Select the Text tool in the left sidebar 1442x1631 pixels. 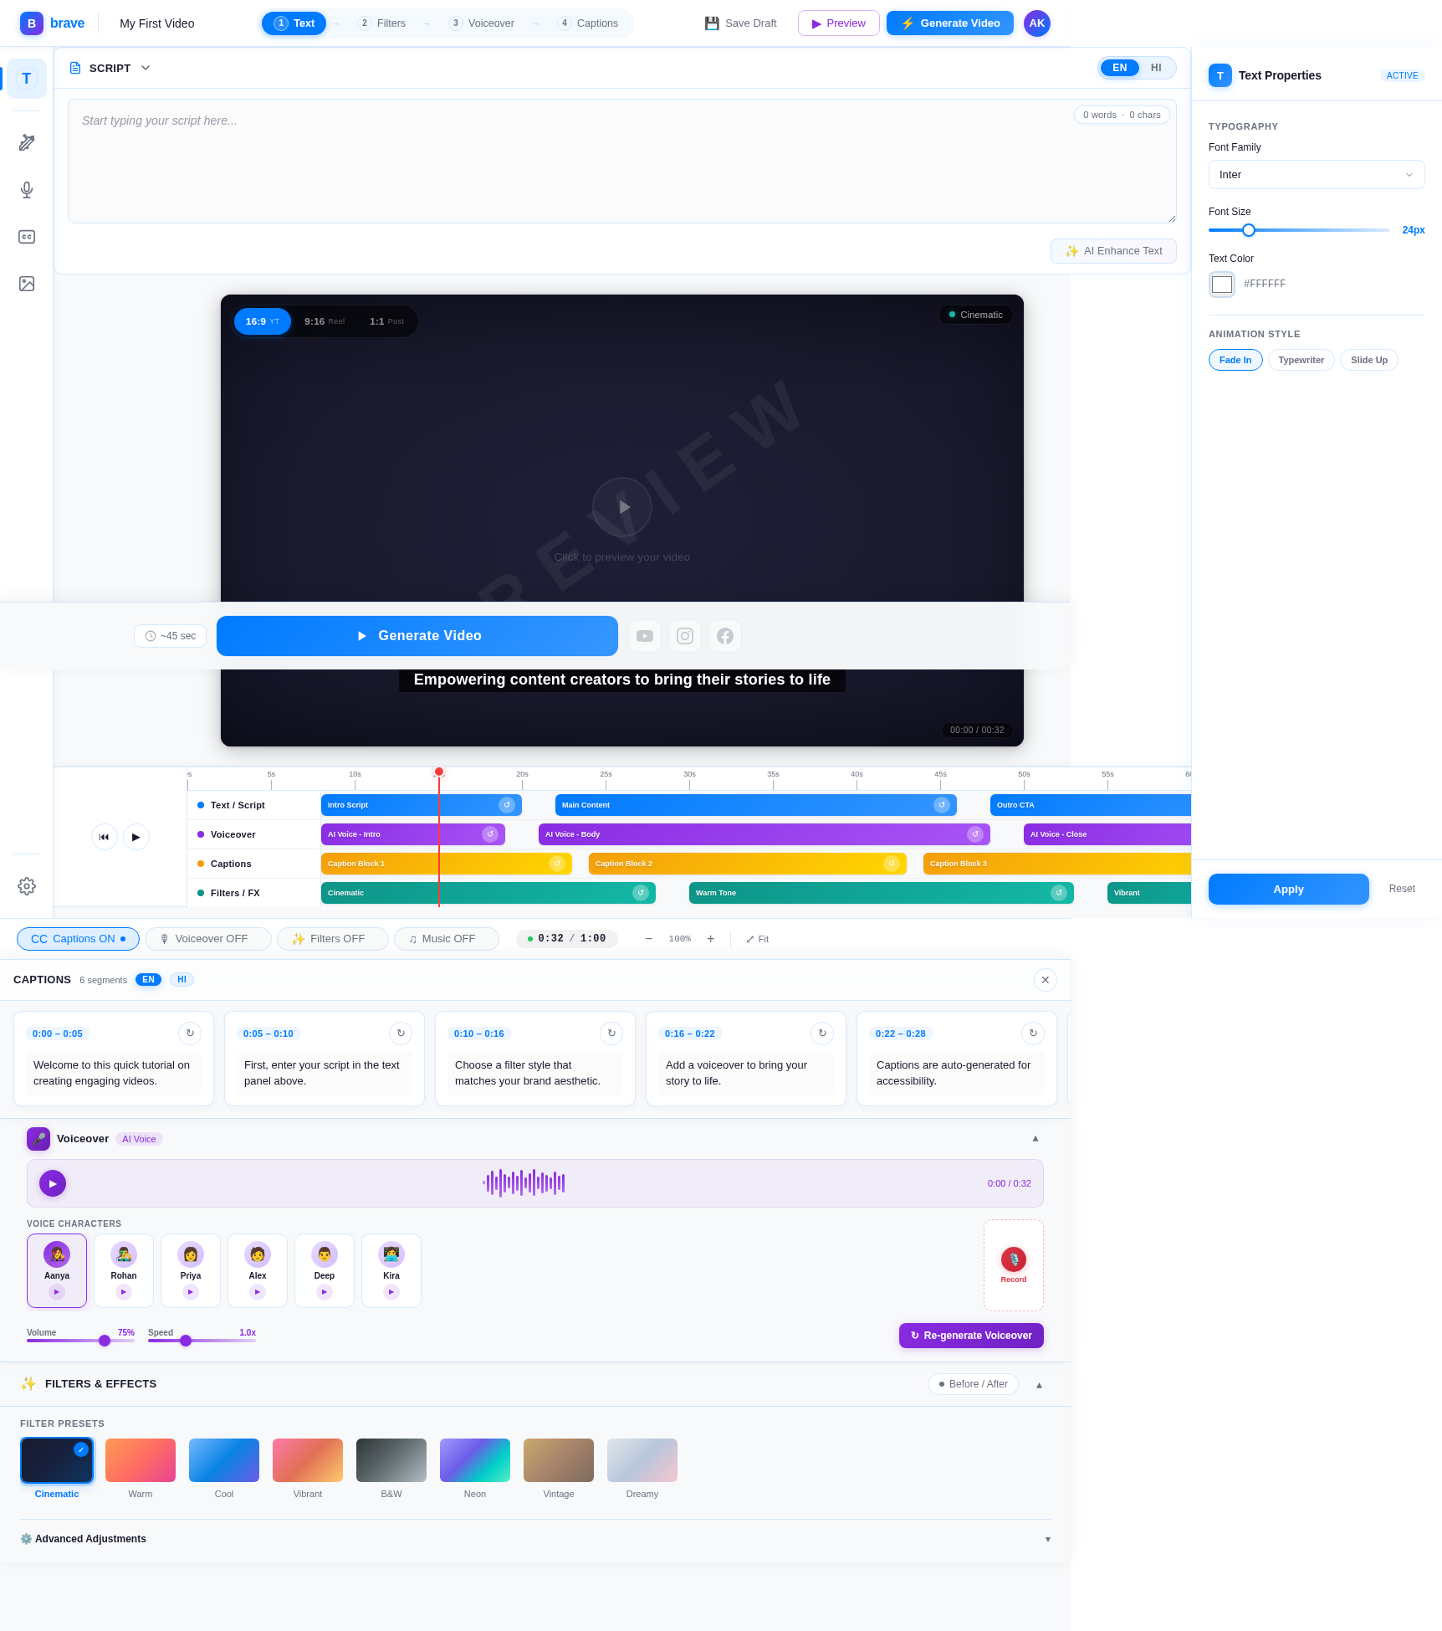click(27, 78)
